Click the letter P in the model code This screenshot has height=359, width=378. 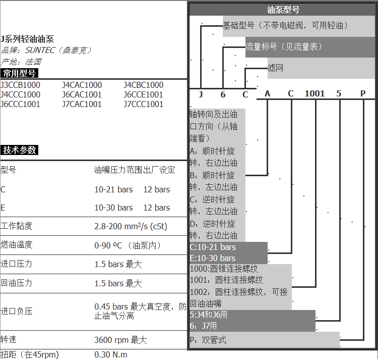[x=363, y=93]
